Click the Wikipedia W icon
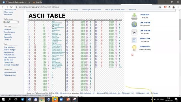 point(134,32)
